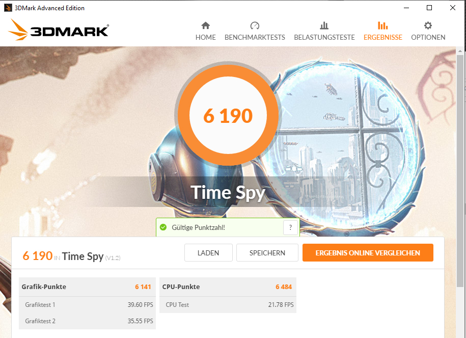Select the CPU-Punkte score row
This screenshot has height=338, width=466.
[x=228, y=287]
